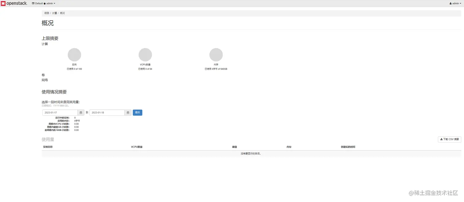Click the 使用情况摘要 heading
Screen dimensions: 464x202
54,92
